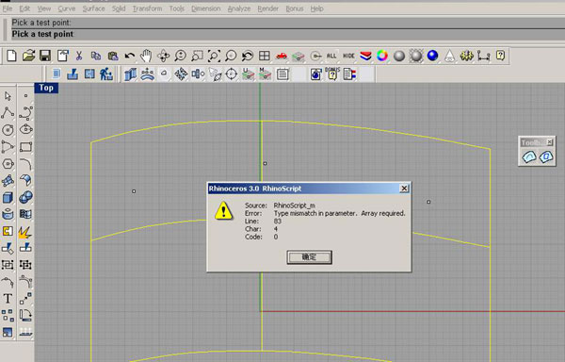Click the blue render sphere icon
Screen dimensions: 565x362
(x=432, y=56)
